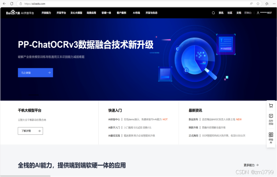Open the 开发与生态 nav menu

152,13
